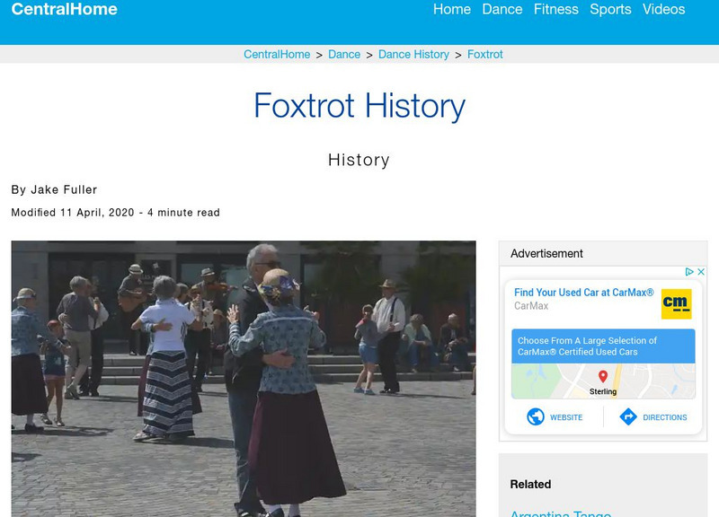Select Dance from the top navigation

pyautogui.click(x=502, y=10)
